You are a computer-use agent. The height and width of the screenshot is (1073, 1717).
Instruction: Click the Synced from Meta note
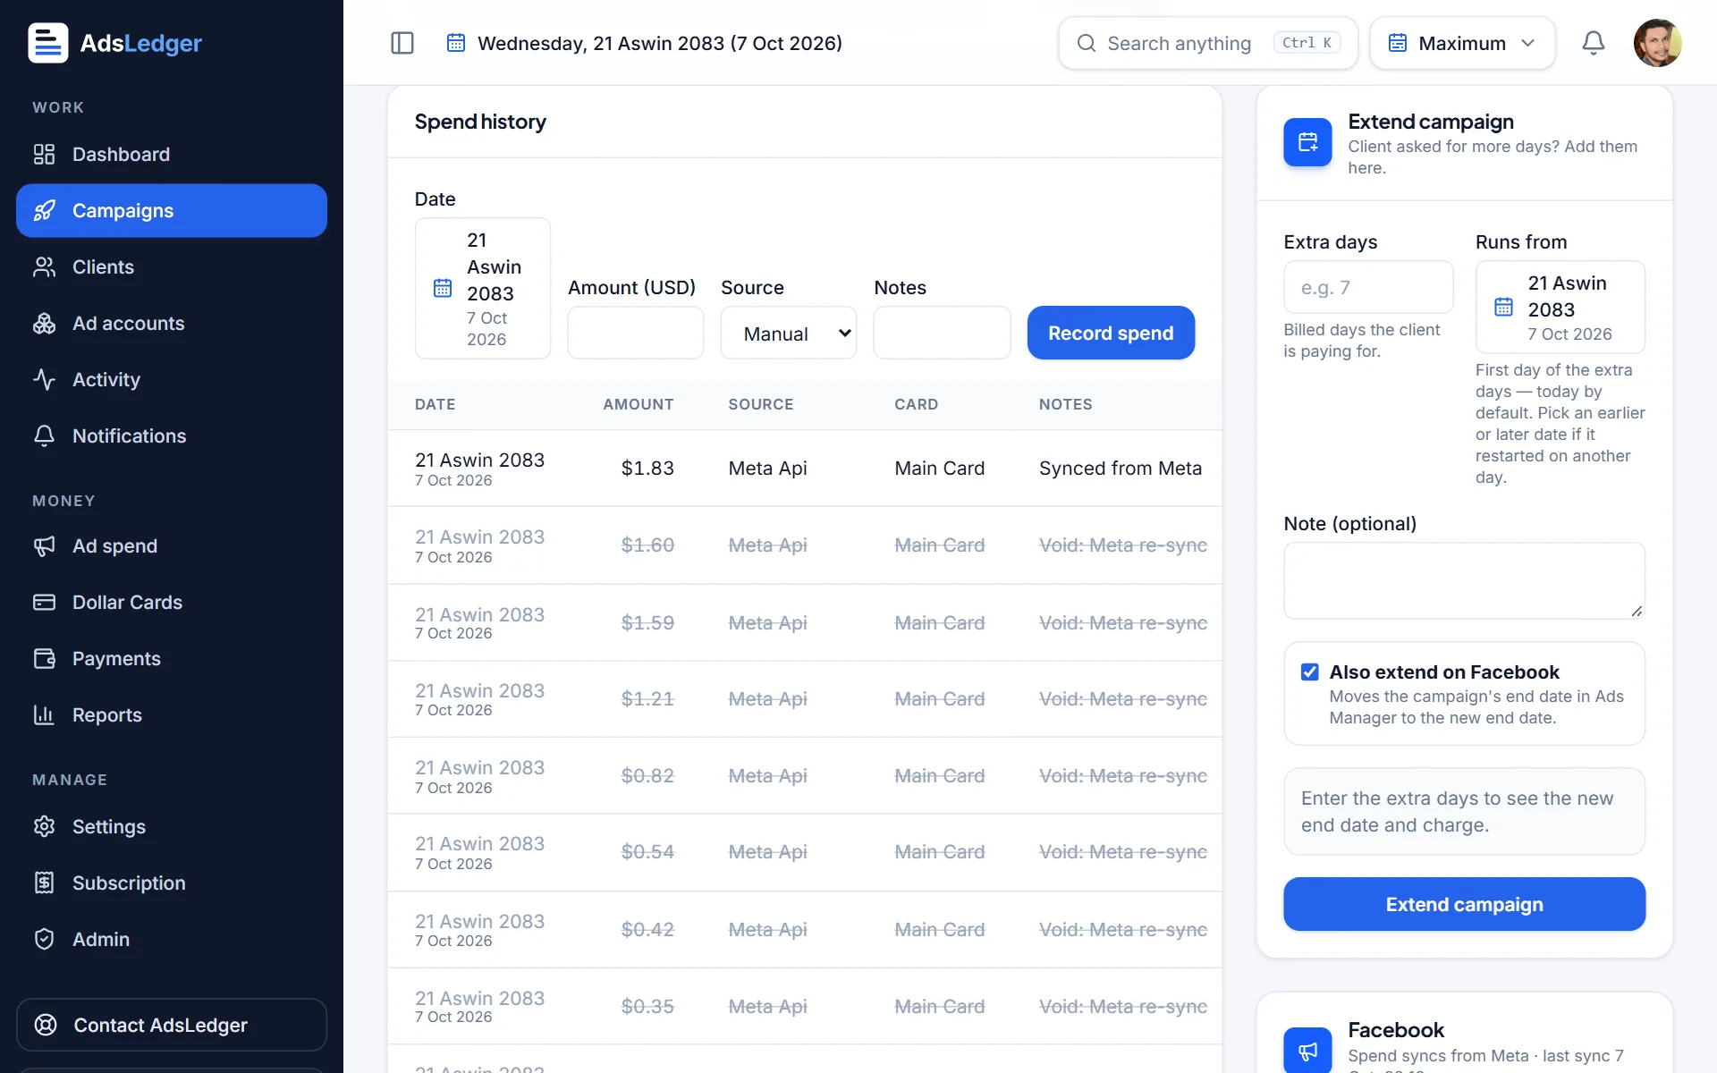click(x=1121, y=469)
